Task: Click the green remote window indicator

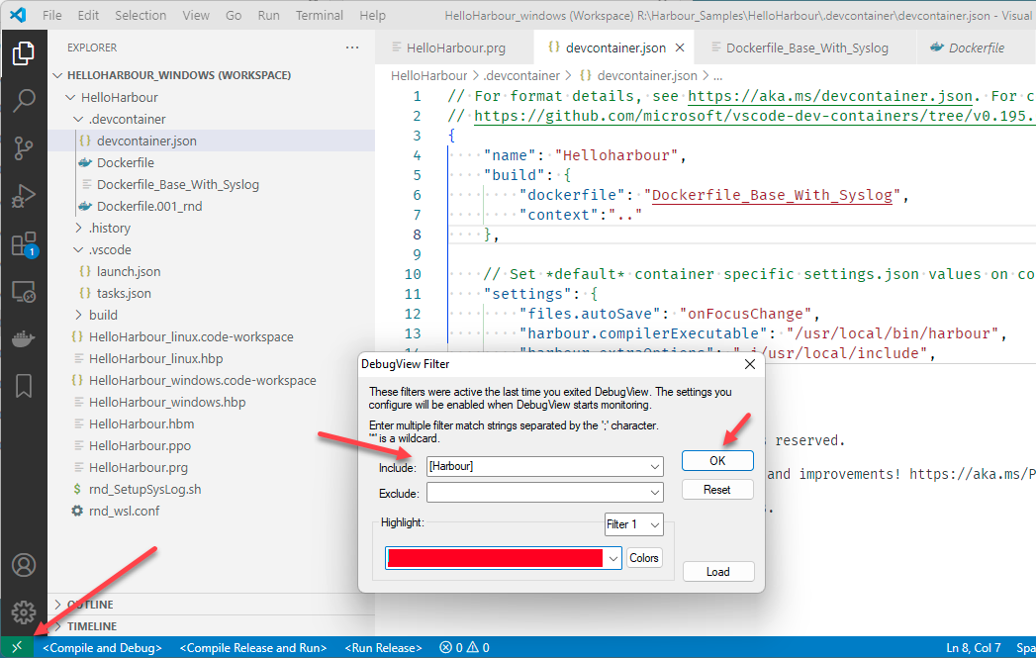Action: tap(16, 648)
